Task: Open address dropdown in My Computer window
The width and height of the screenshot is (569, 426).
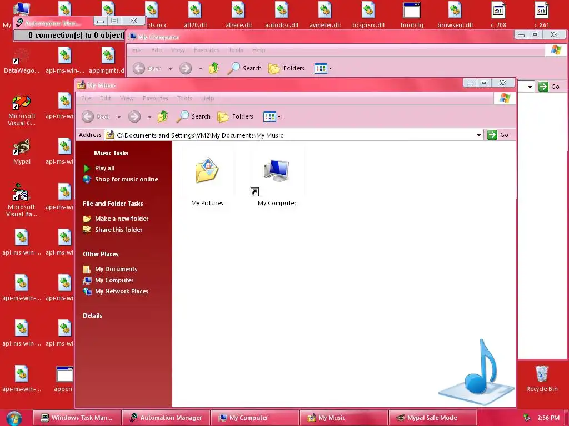Action: (x=530, y=87)
